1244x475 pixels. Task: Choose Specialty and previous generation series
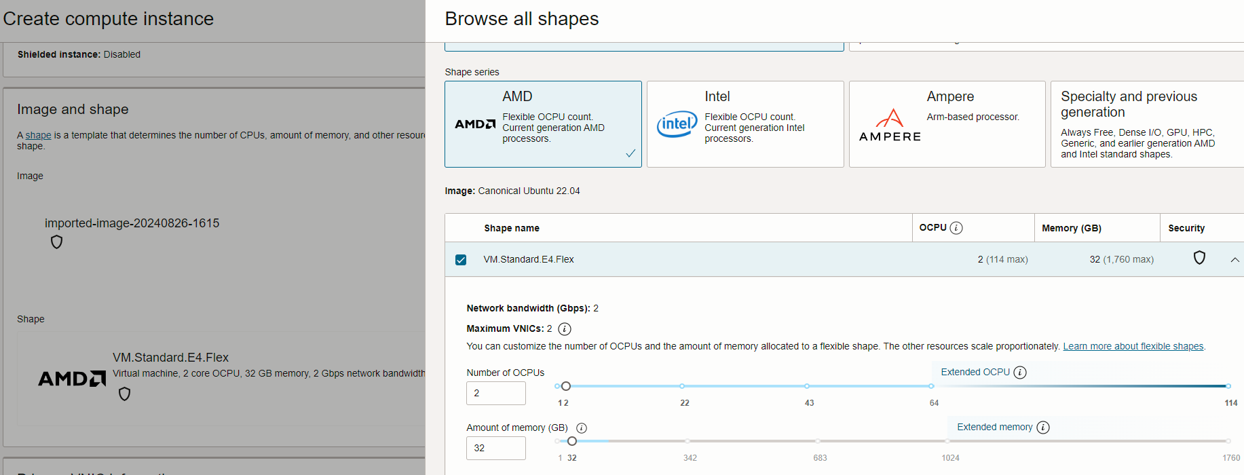point(1147,124)
